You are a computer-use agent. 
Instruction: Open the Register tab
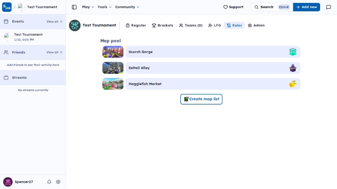click(136, 25)
